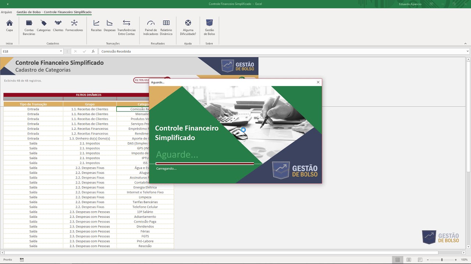Select the Rescisão cell

(x=145, y=246)
